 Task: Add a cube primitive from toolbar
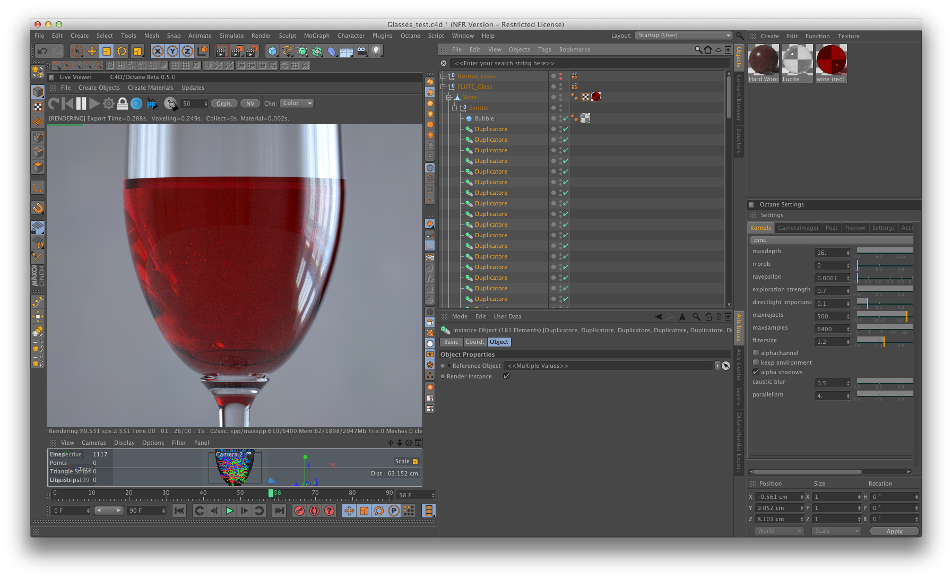click(x=272, y=51)
